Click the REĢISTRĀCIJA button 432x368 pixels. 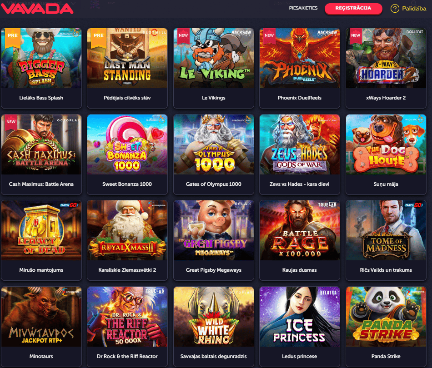353,8
